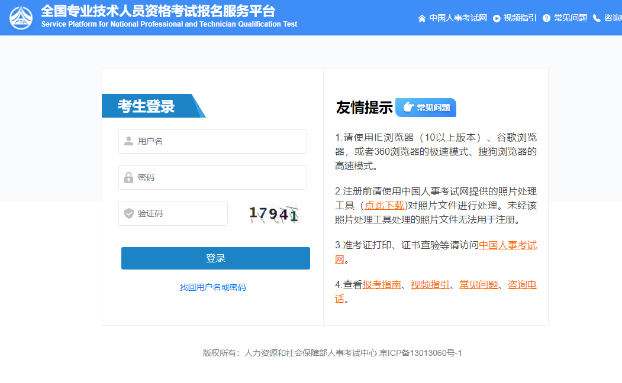Refresh the captcha image 17941
Screen dimensions: 622x383
[x=274, y=214]
